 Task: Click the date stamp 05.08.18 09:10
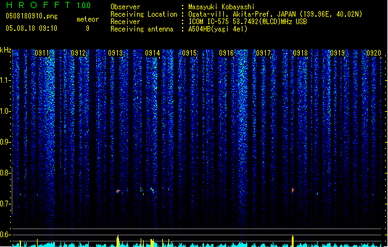(x=31, y=28)
